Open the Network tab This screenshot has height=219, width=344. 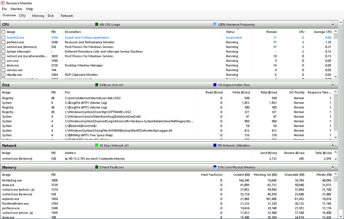[67, 16]
